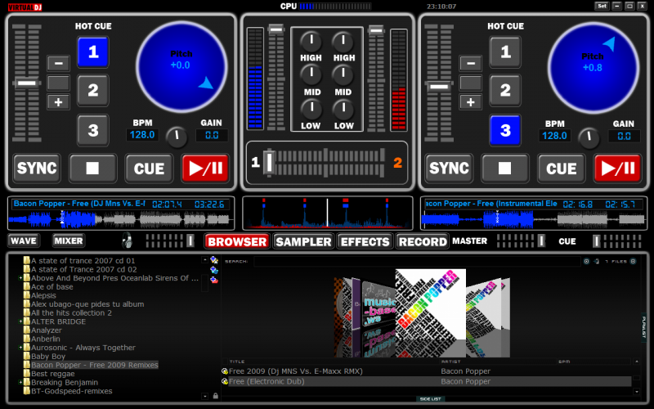
Task: Click the VirtualDJ logo
Action: coord(25,7)
